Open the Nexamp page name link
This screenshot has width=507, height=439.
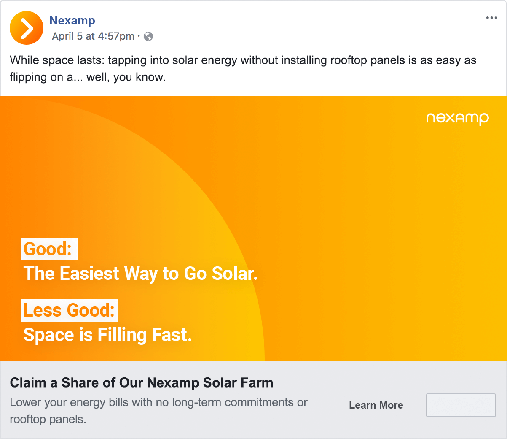point(72,20)
